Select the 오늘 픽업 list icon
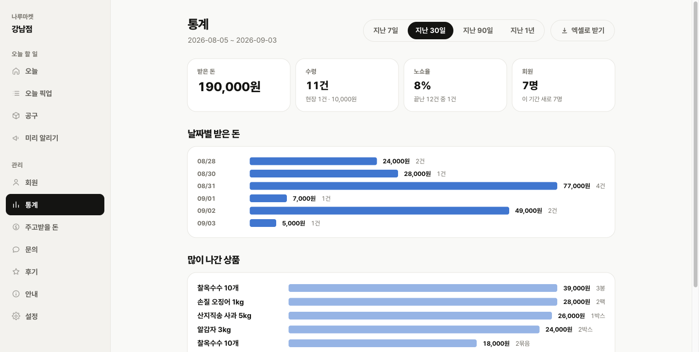This screenshot has width=699, height=352. (x=16, y=94)
